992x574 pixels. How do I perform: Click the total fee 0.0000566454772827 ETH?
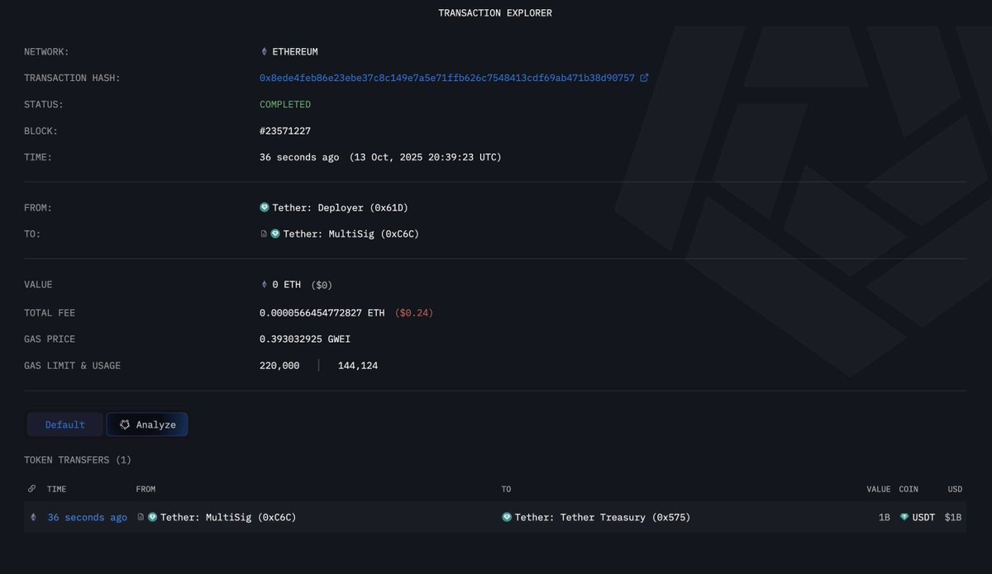point(322,313)
